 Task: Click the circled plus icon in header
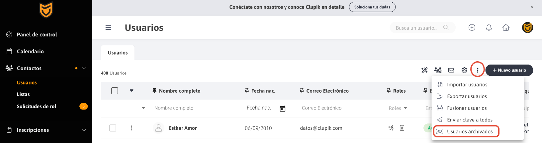pyautogui.click(x=472, y=27)
